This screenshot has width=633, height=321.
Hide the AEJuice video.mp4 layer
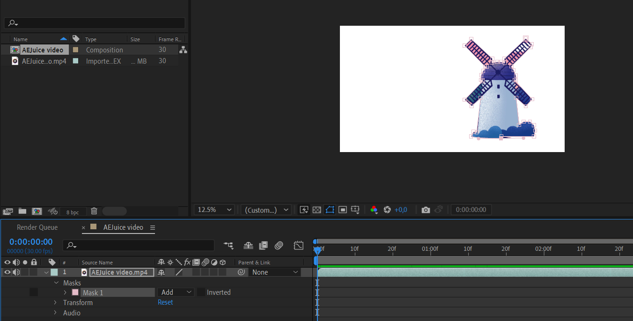(x=7, y=272)
